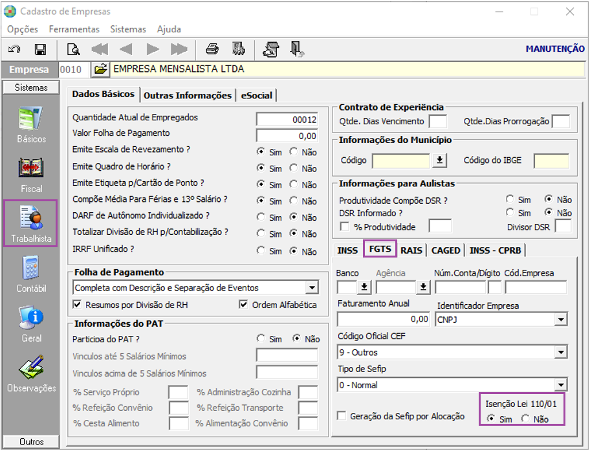
Task: Open the Ferramentas menu
Action: click(74, 29)
